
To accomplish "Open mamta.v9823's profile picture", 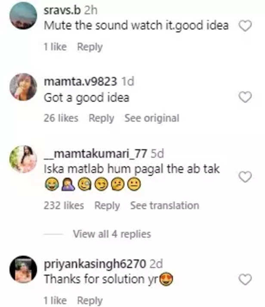I will coord(23,87).
